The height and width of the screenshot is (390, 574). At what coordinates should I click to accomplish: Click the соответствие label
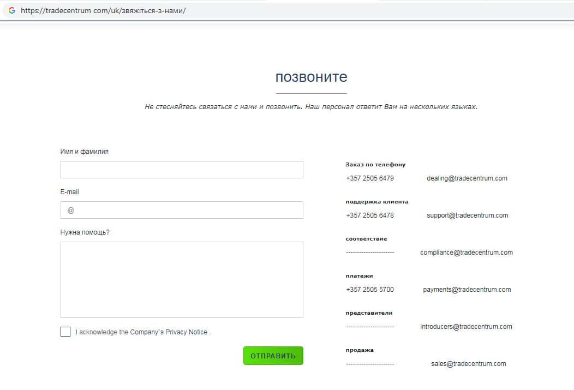[x=366, y=239]
